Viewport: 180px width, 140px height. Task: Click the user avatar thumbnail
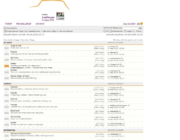pos(60,15)
